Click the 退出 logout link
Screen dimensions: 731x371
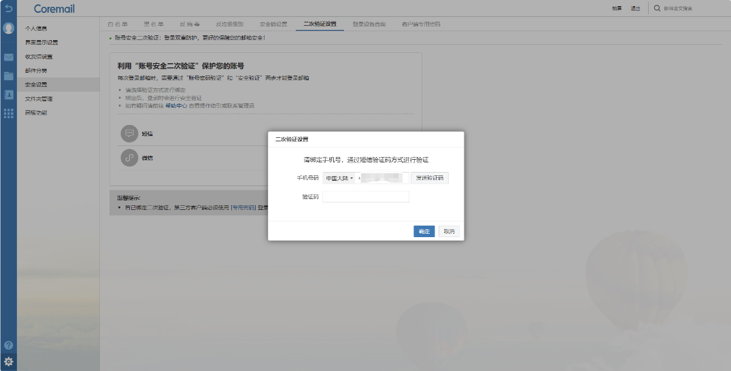click(x=635, y=8)
